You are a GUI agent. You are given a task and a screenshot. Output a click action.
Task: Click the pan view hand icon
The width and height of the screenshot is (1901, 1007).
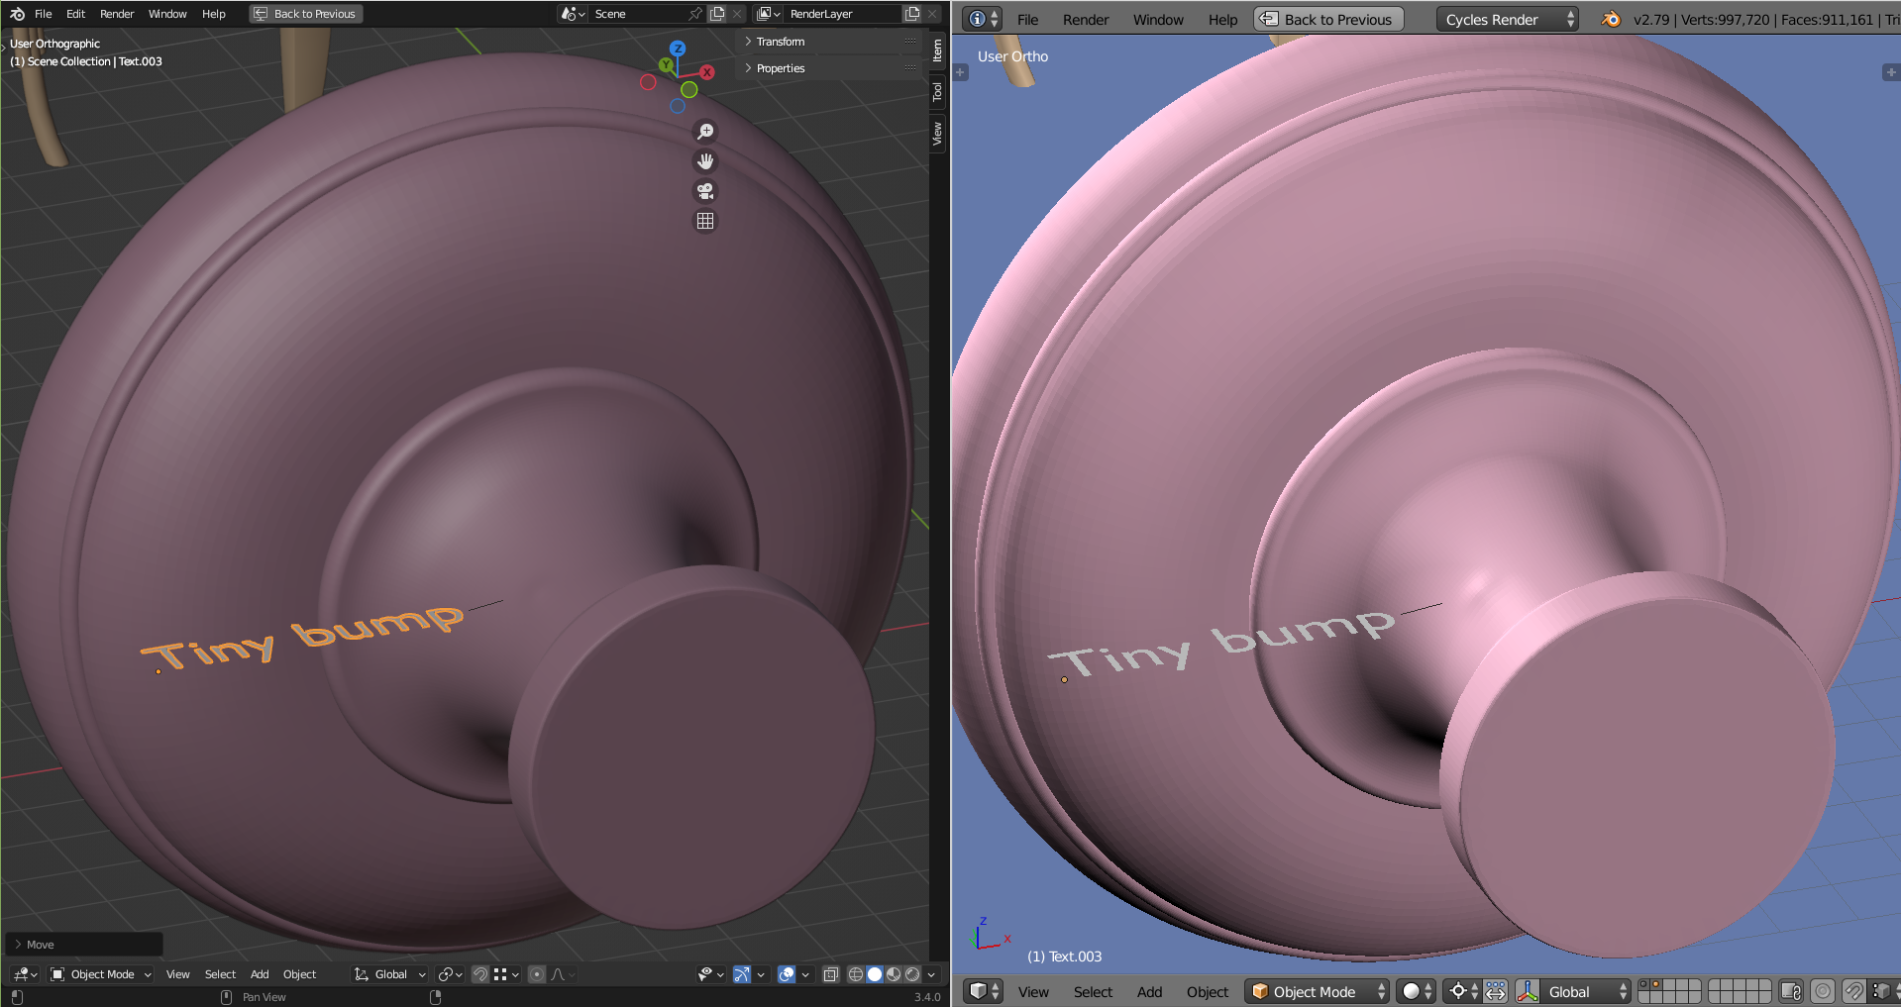tap(705, 161)
